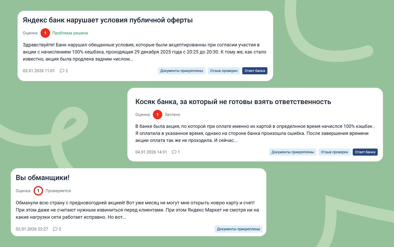Open comments on the Косяк банка review
Viewport: 394px width, 247px height.
pos(176,152)
